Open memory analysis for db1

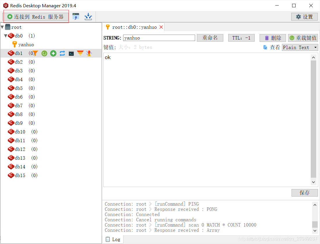tap(80, 53)
